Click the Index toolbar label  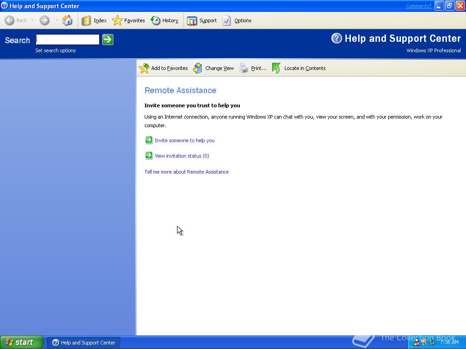100,20
